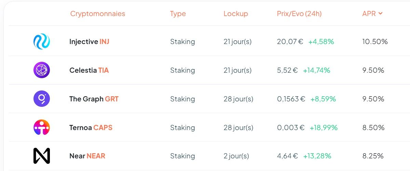Click the Type column header
This screenshot has height=171, width=410.
[178, 14]
